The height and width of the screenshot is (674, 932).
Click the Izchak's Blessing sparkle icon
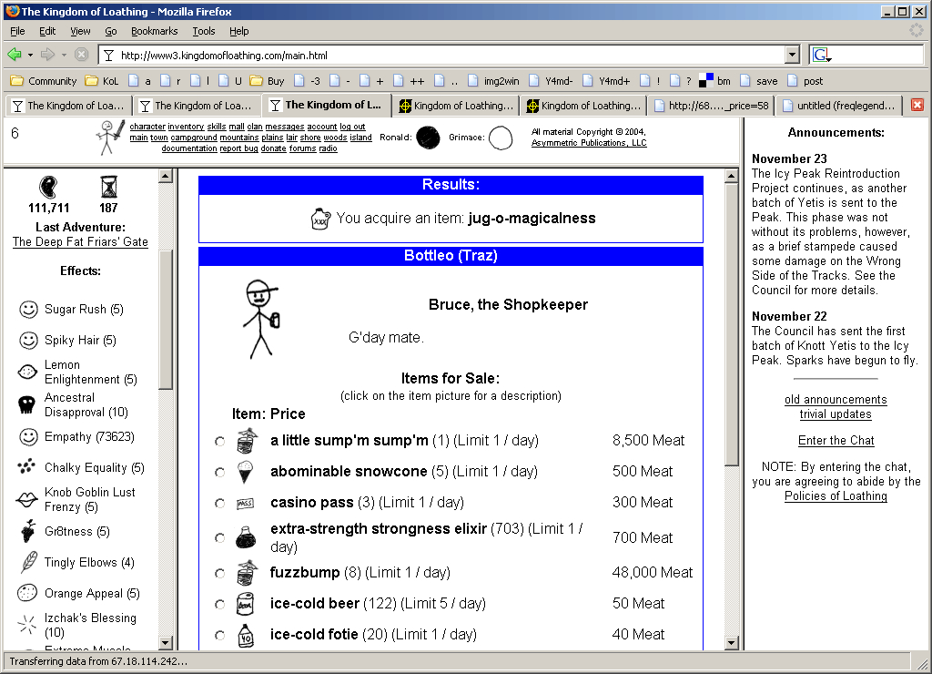26,625
